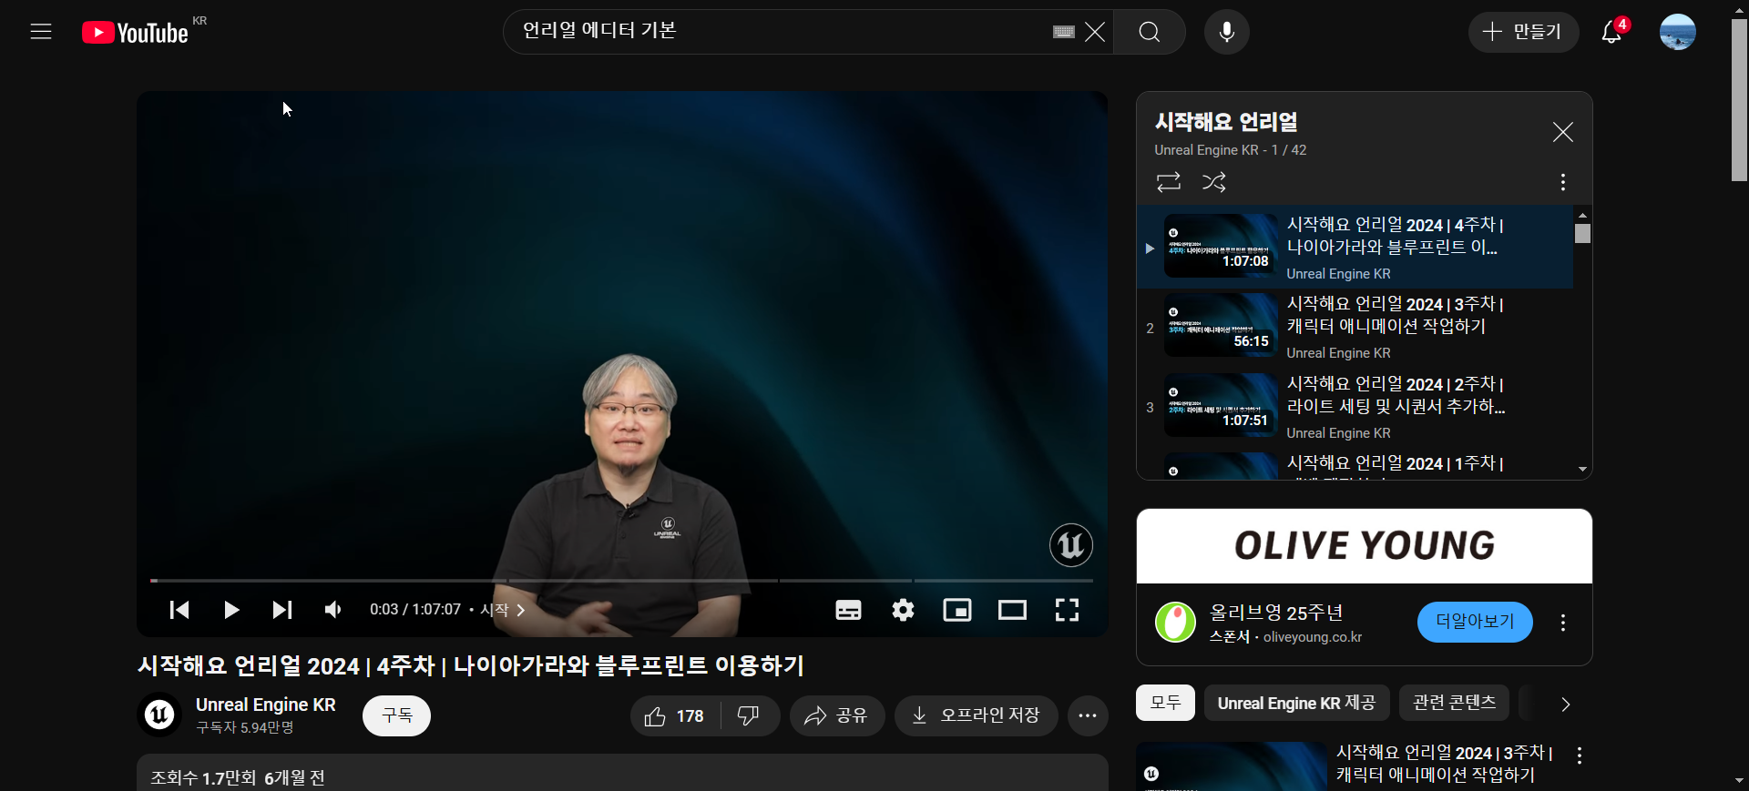This screenshot has width=1749, height=791.
Task: Click the Olive Young ad logo icon
Action: pyautogui.click(x=1175, y=623)
